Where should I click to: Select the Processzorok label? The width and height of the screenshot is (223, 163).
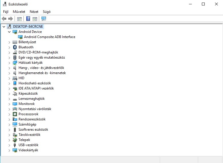28,114
